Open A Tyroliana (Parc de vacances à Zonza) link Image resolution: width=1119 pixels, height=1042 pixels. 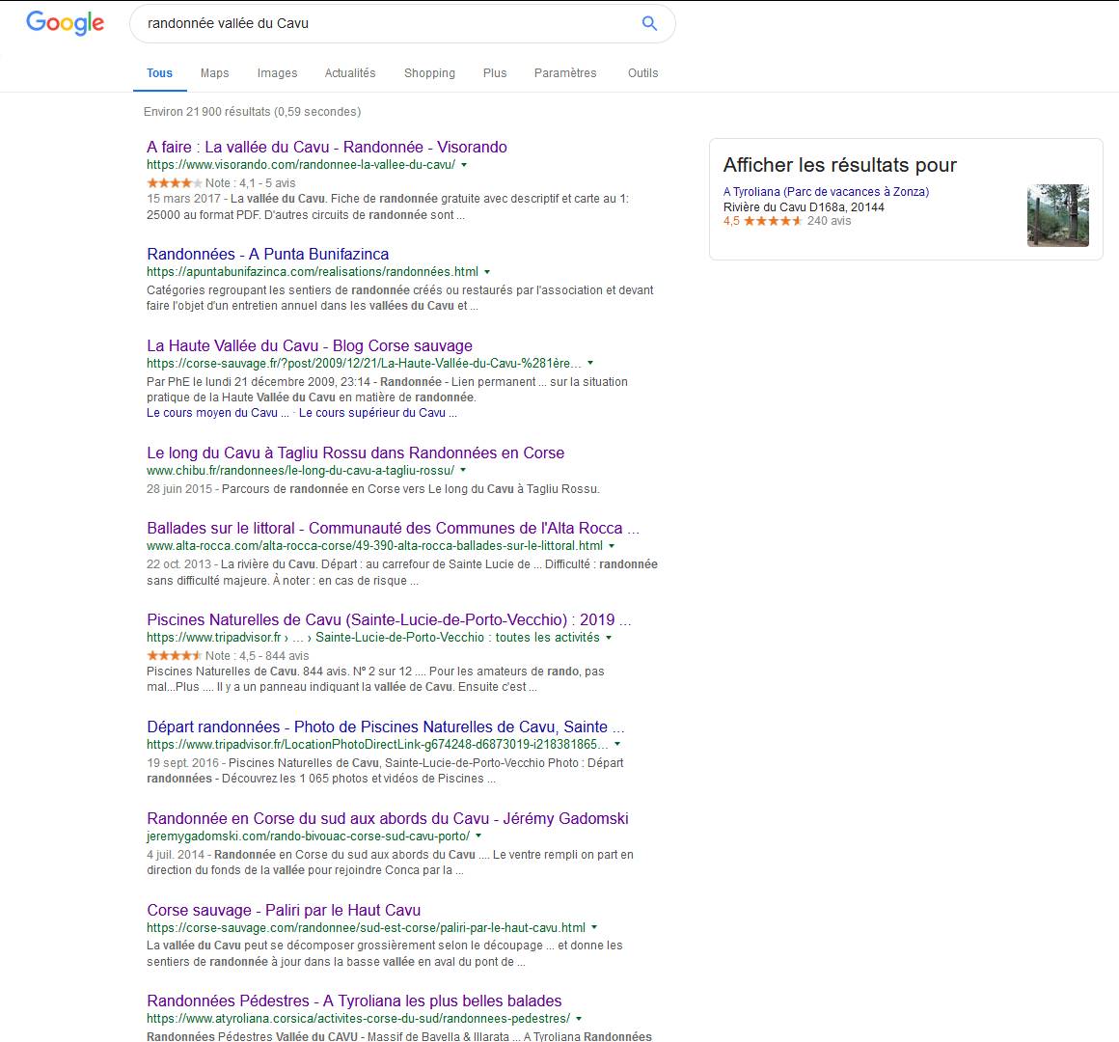tap(826, 191)
